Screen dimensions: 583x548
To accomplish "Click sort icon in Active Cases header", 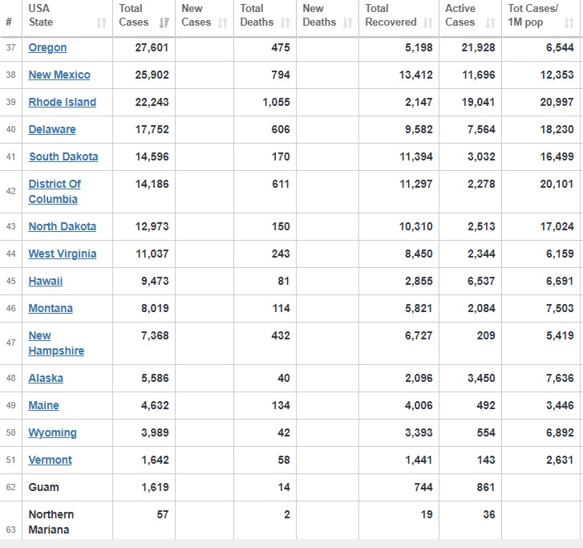I will [490, 23].
